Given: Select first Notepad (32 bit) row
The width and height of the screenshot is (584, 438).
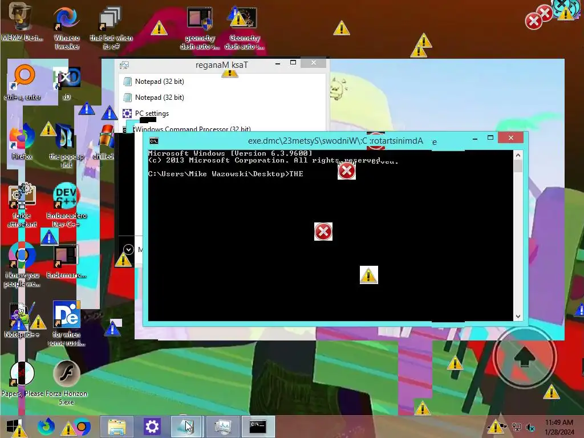Looking at the screenshot, I should pos(222,81).
